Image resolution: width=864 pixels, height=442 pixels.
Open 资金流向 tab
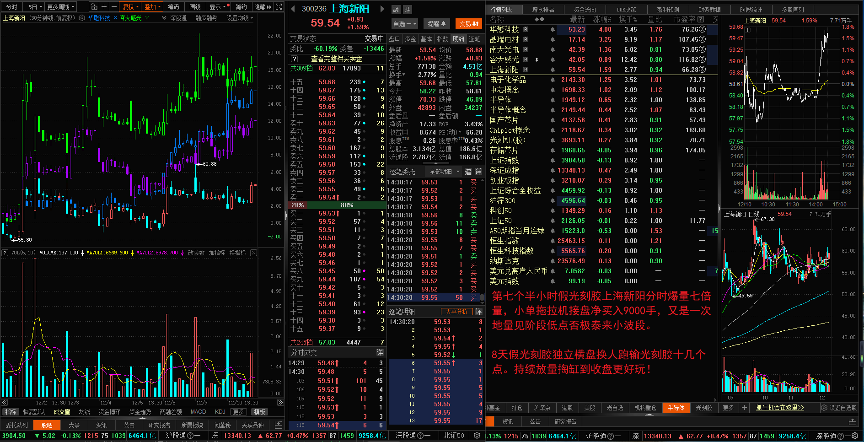585,10
